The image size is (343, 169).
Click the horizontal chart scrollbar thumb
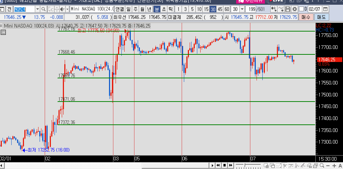click(x=175, y=165)
